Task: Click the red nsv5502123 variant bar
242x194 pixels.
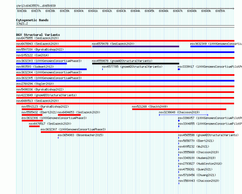Action: (x=32, y=109)
